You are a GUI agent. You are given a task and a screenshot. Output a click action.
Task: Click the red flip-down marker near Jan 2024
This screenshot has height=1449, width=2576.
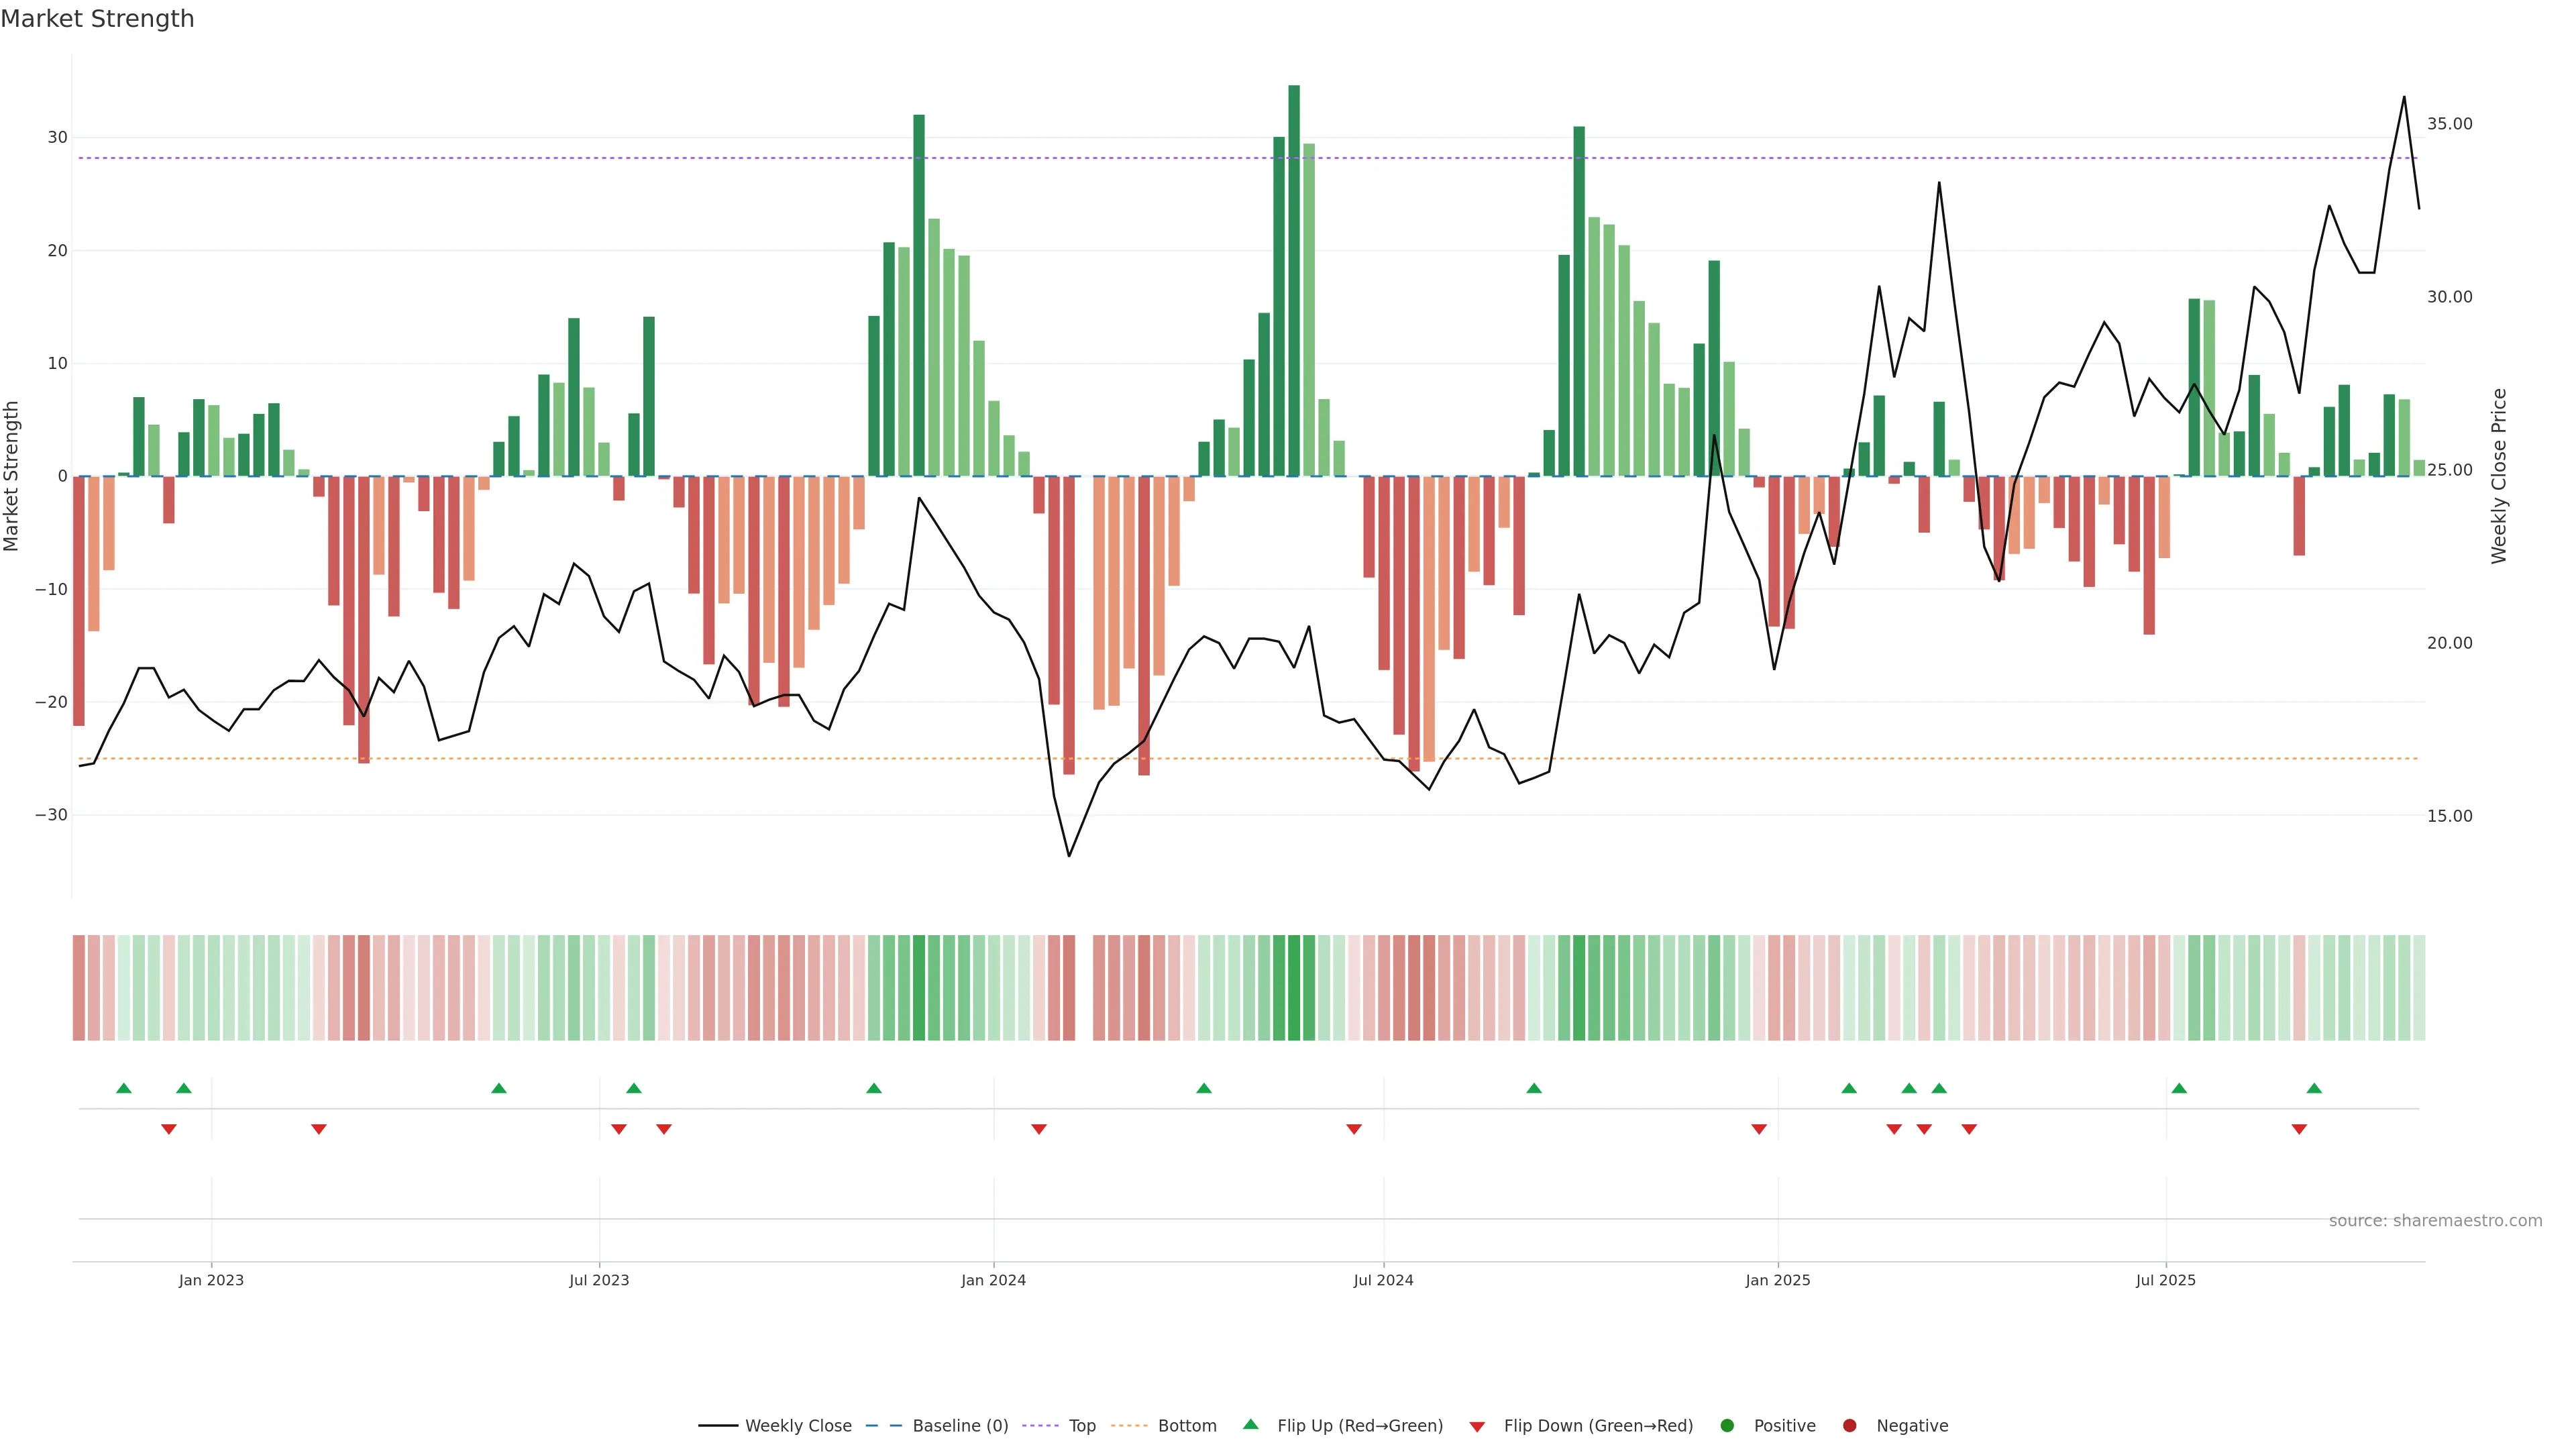tap(1039, 1129)
